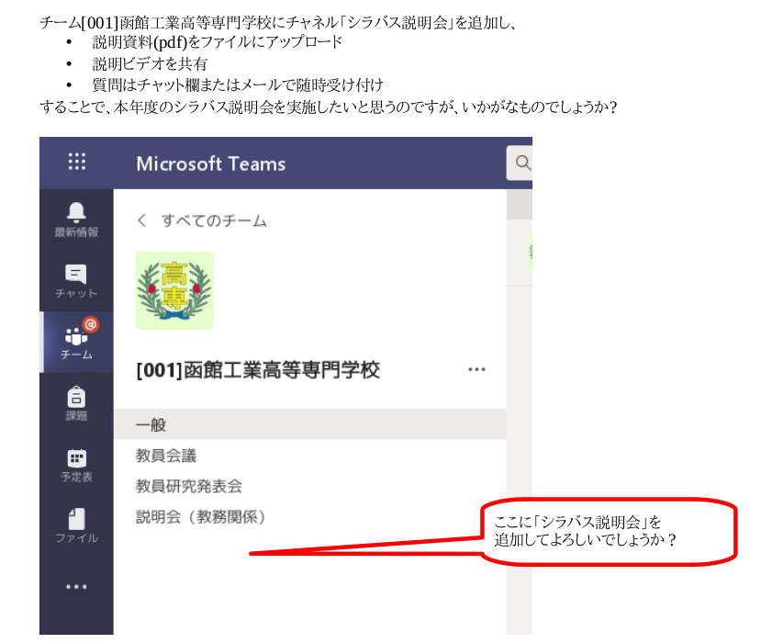Open チャット in the sidebar
761x643 pixels.
(x=76, y=281)
